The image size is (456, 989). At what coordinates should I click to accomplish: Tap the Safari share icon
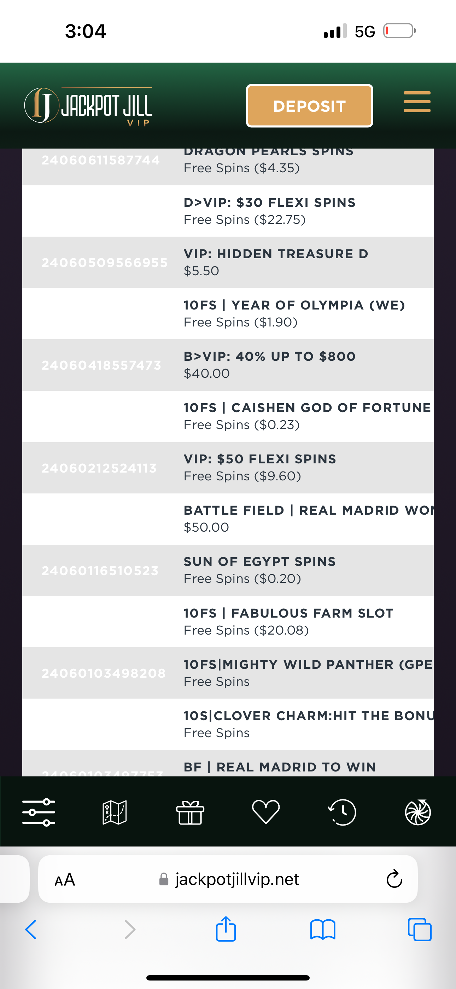[226, 930]
